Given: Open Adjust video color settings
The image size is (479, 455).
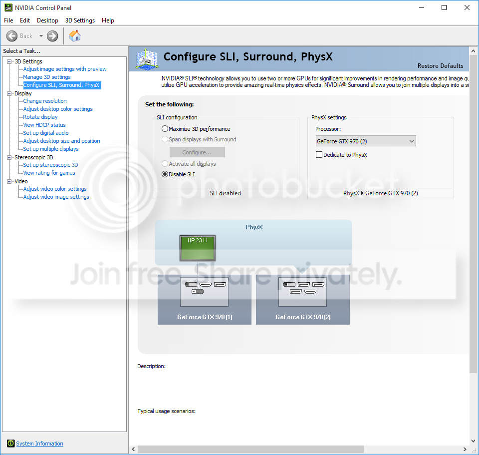Looking at the screenshot, I should coord(55,189).
